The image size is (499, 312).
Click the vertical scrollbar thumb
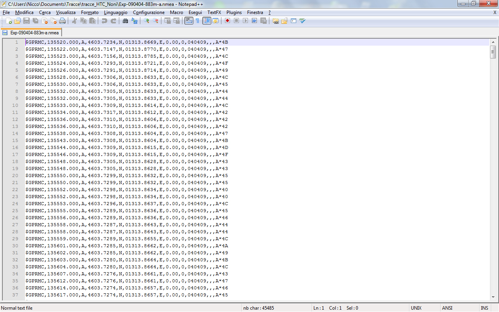click(x=493, y=51)
